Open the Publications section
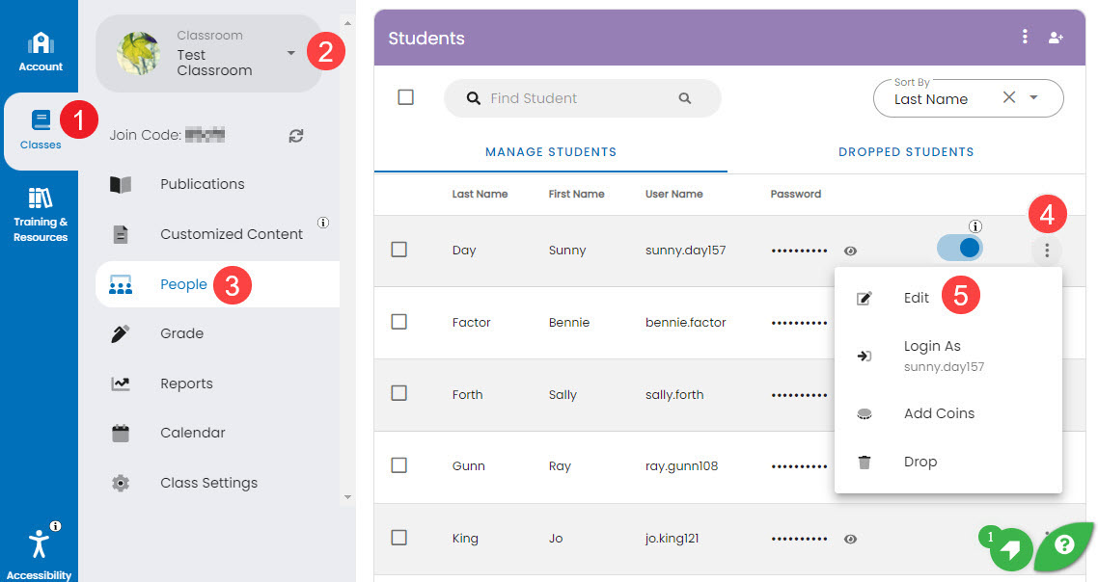Screen dimensions: 1098x582 201,184
